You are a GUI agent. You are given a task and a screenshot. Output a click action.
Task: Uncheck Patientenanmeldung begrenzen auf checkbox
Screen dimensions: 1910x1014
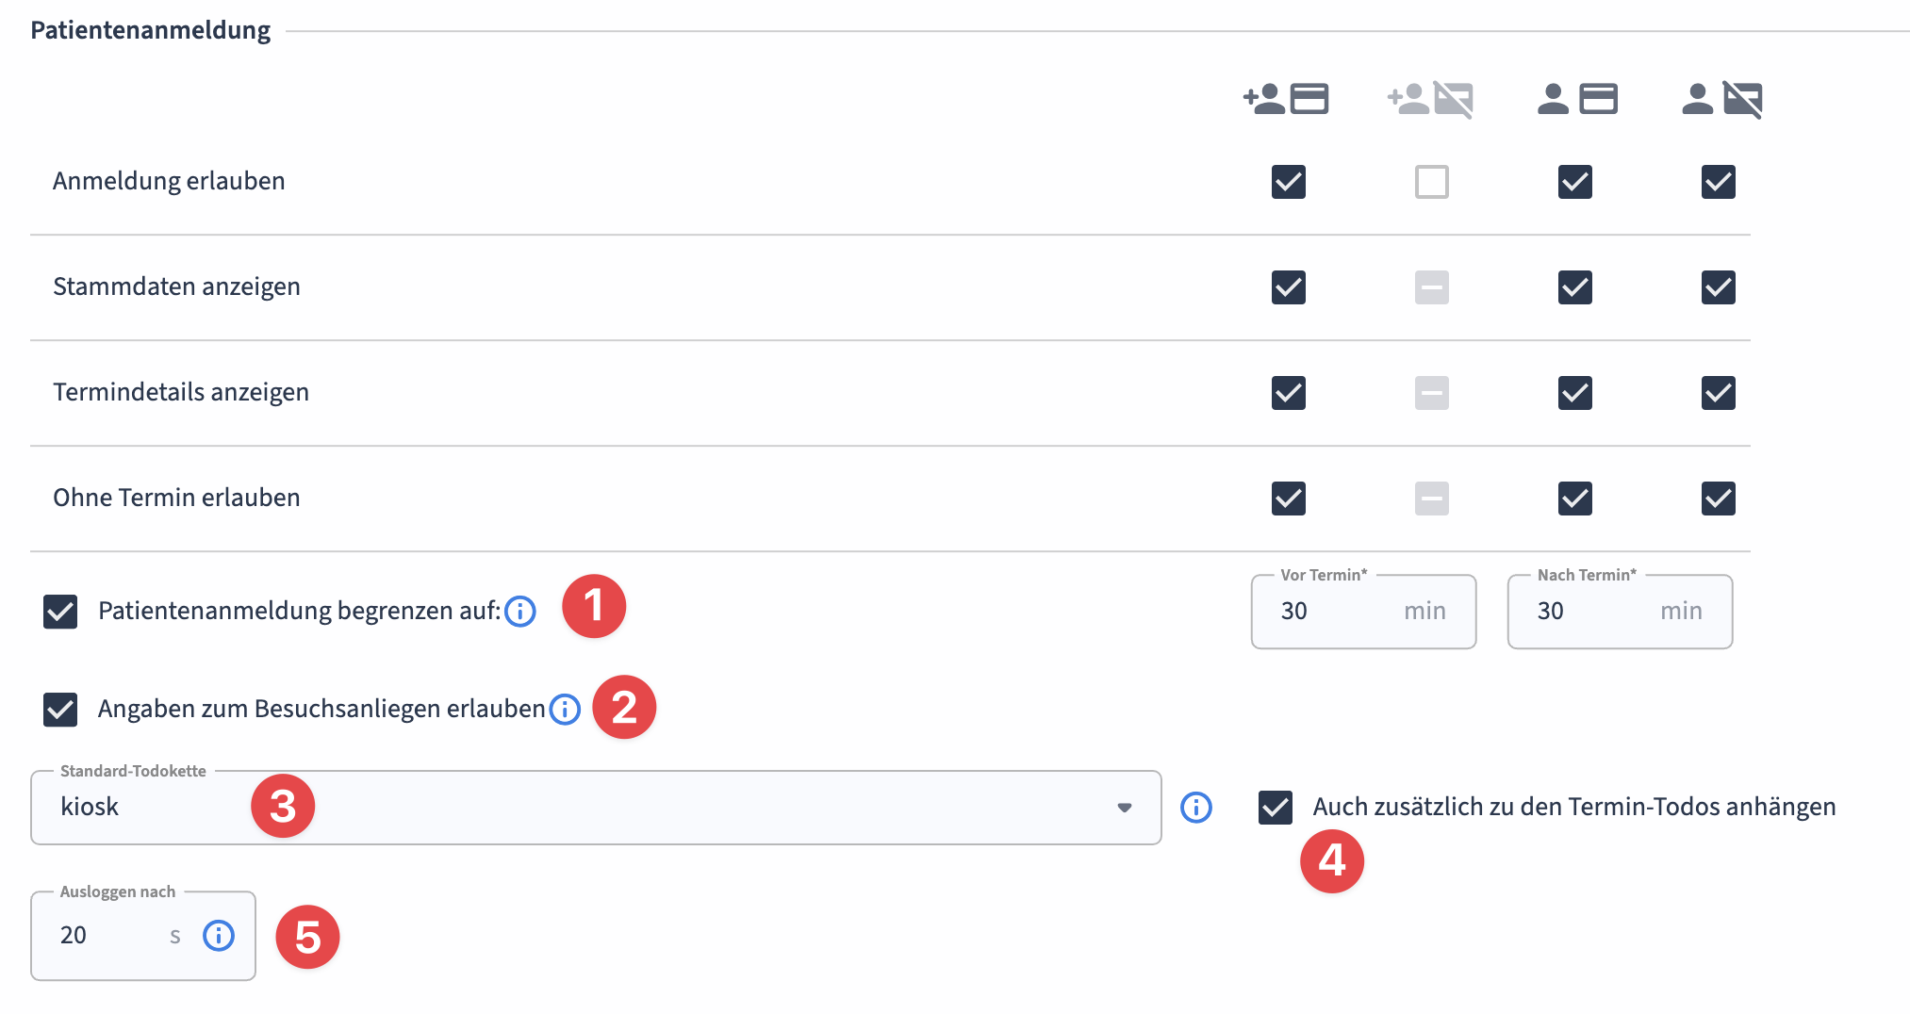coord(60,612)
